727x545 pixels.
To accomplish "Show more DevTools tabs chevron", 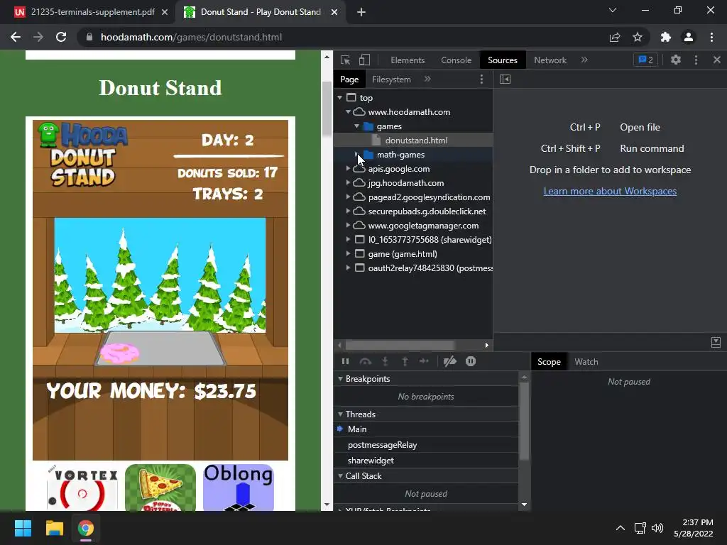I will (x=584, y=60).
